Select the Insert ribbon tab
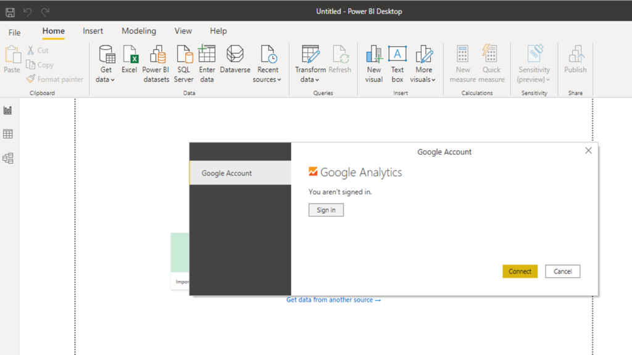The image size is (632, 355). [93, 31]
